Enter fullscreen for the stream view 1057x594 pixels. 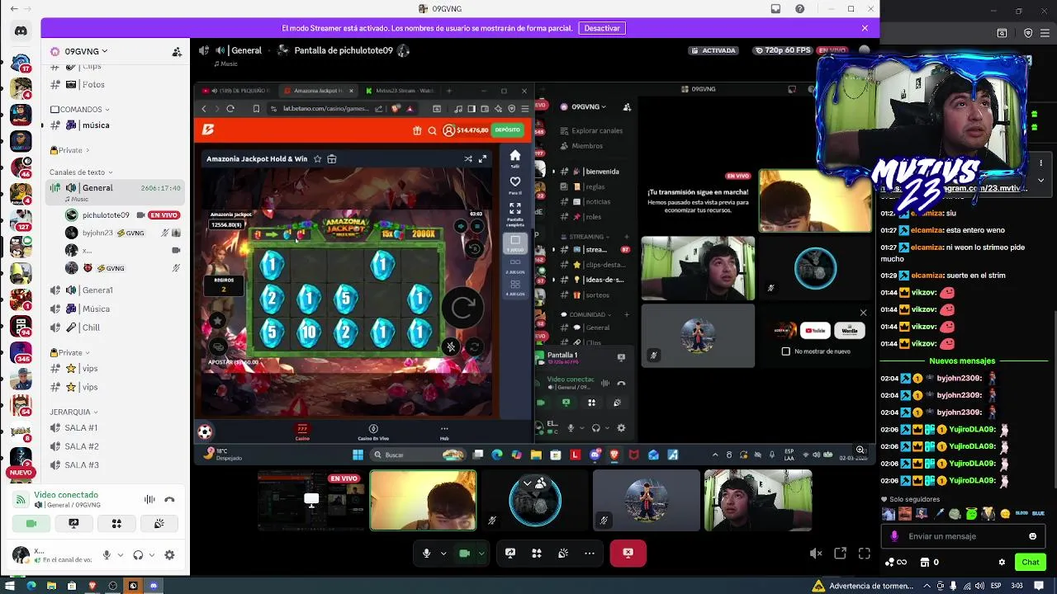864,554
